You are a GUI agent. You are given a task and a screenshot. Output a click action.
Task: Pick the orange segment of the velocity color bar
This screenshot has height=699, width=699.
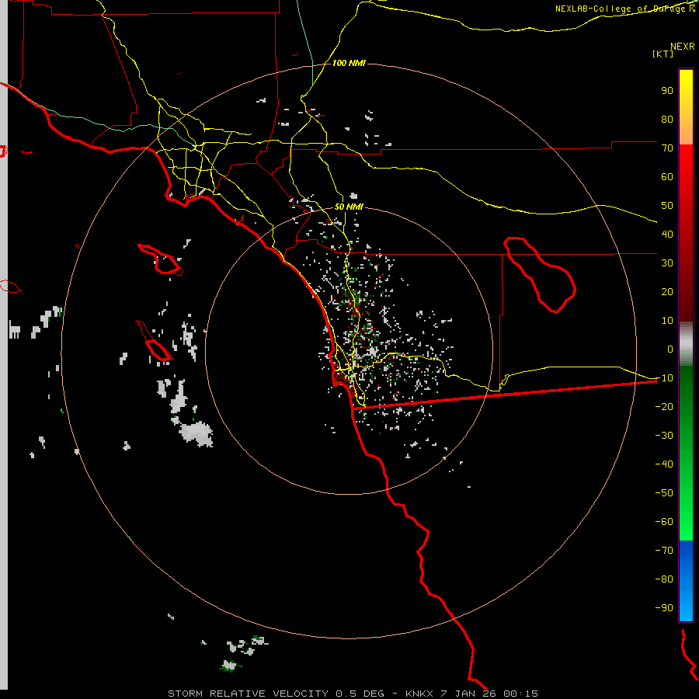coord(686,129)
